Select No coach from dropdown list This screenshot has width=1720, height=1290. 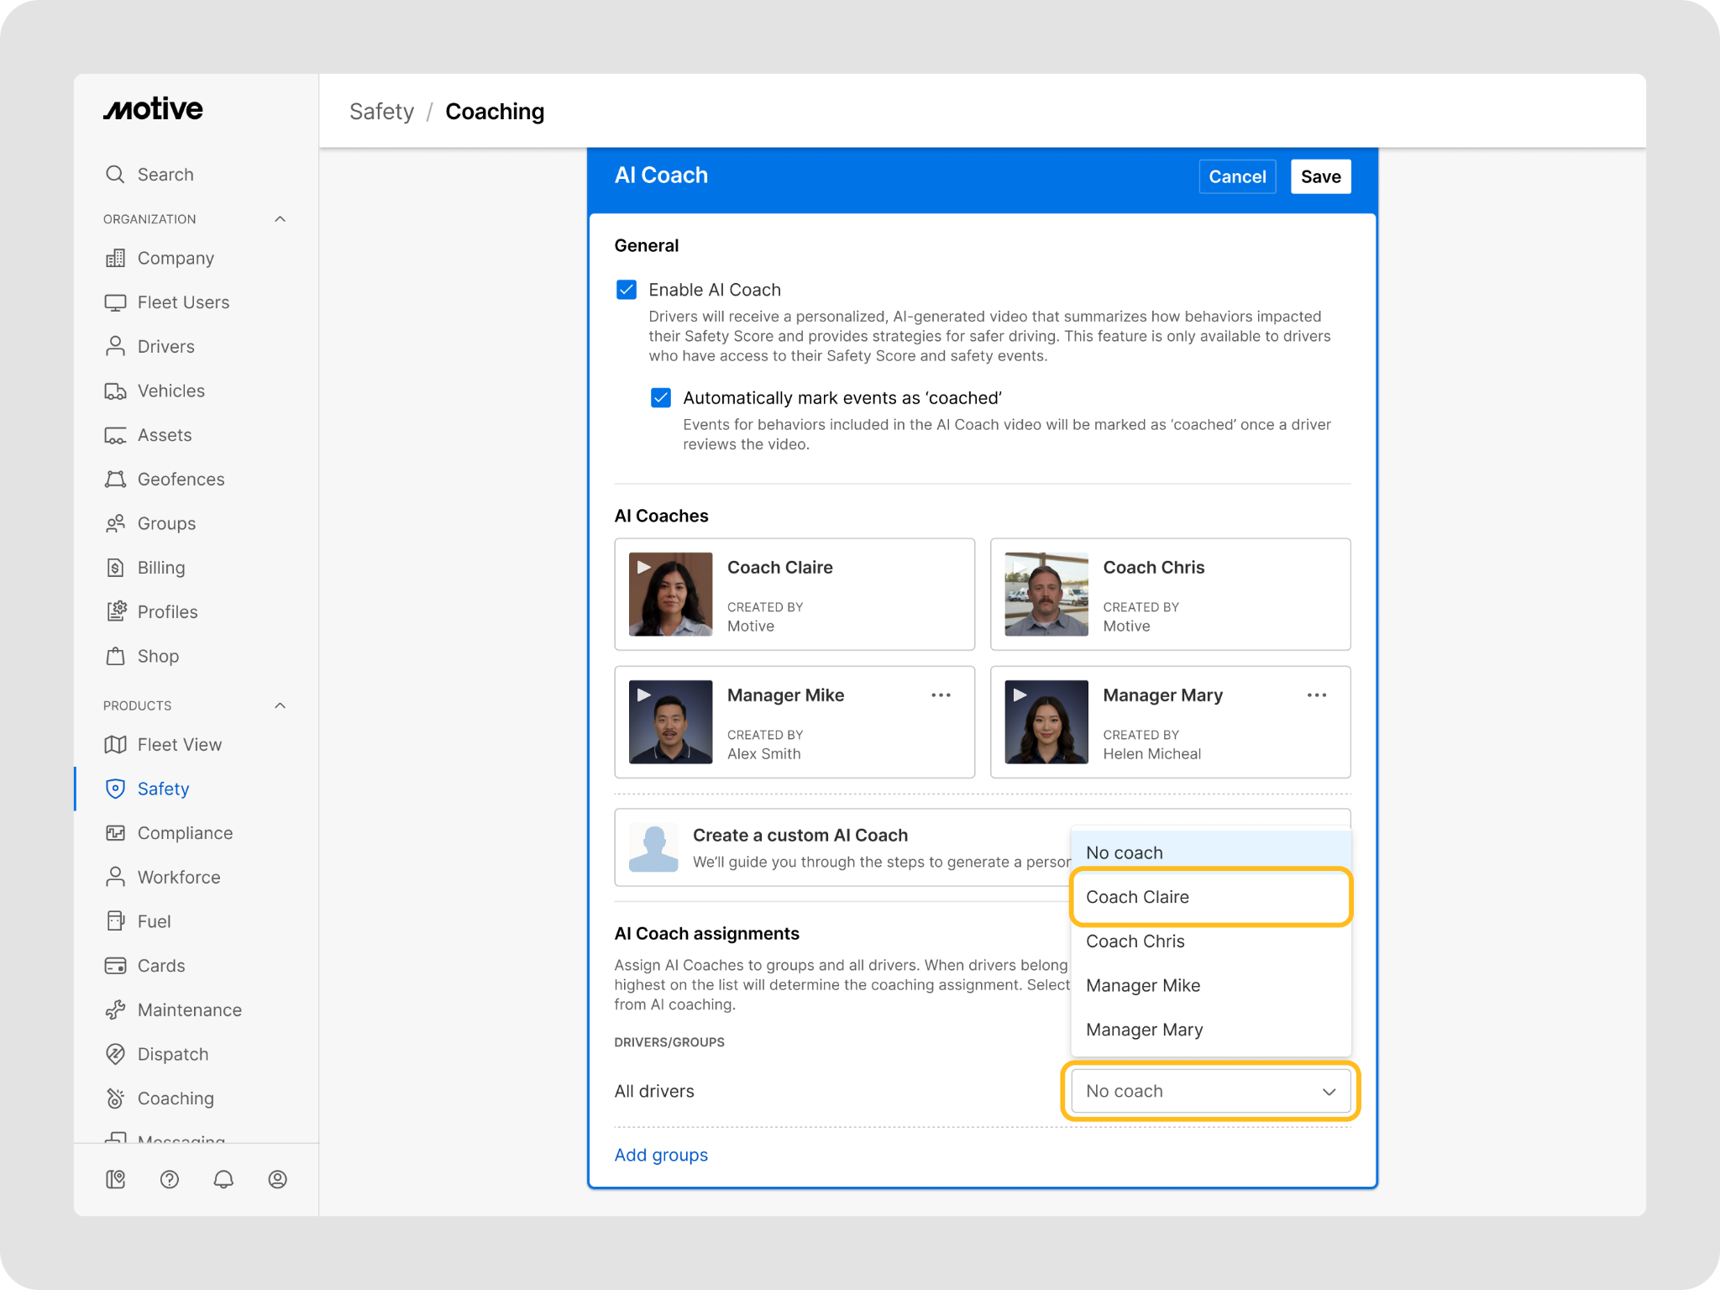[x=1210, y=852]
